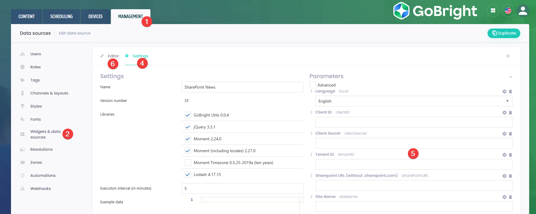The width and height of the screenshot is (536, 214).
Task: Delete the Language parameter via trash icon
Action: click(510, 92)
